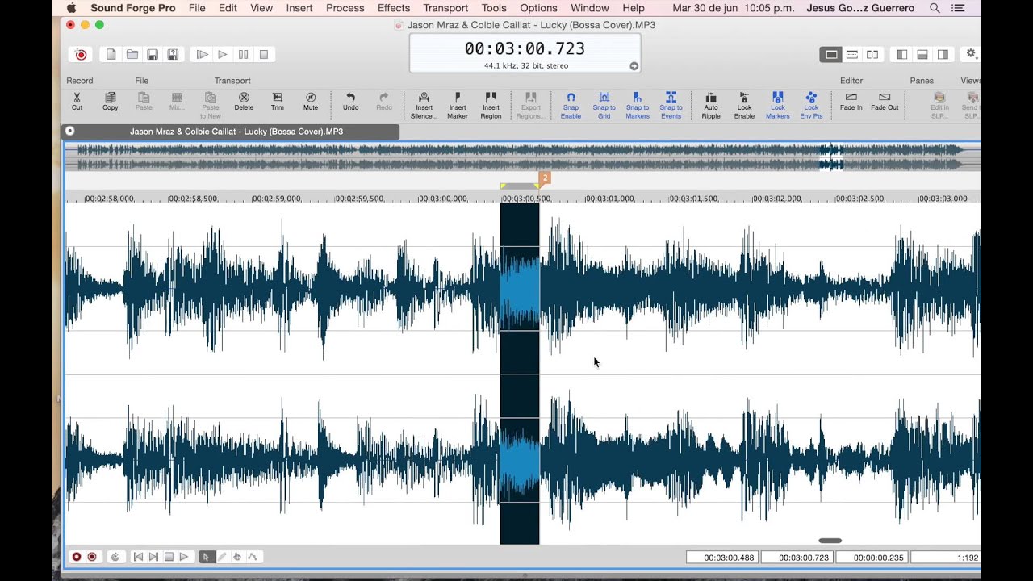1033x581 pixels.
Task: Start playback from the bottom transport
Action: 184,557
